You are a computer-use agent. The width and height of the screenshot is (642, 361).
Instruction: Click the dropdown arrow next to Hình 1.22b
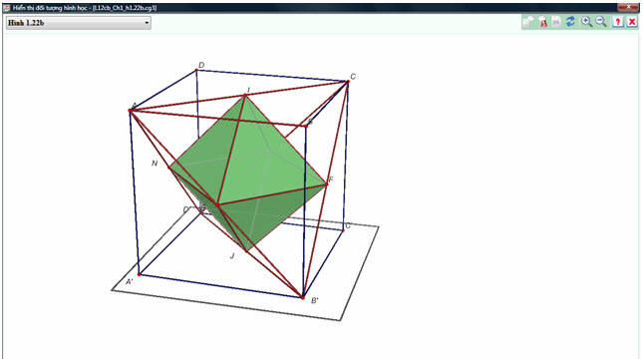point(147,23)
